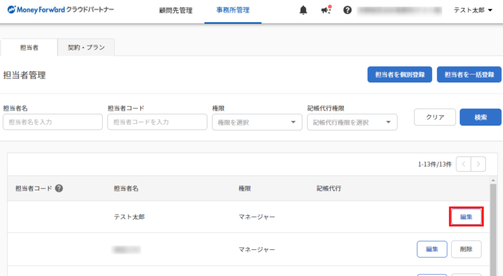503x276 pixels.
Task: Open the 事務所管理 menu
Action: pos(233,10)
